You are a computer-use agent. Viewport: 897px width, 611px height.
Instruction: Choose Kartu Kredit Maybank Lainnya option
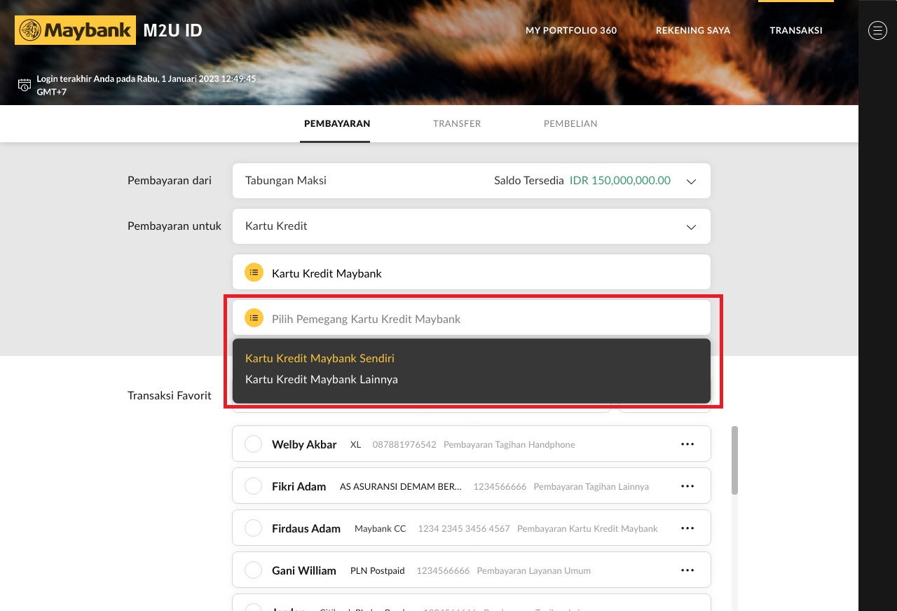321,379
